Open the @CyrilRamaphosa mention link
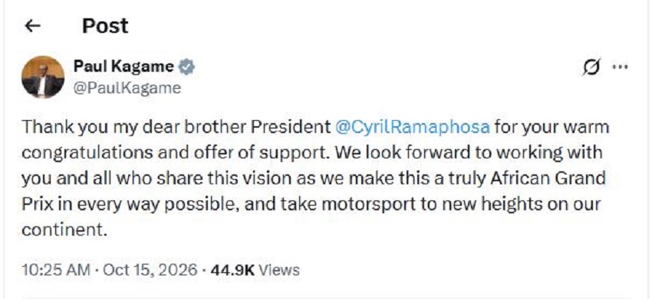The width and height of the screenshot is (652, 299). [413, 127]
